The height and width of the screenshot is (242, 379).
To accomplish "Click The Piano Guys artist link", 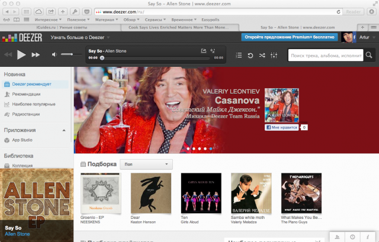I will pyautogui.click(x=294, y=222).
